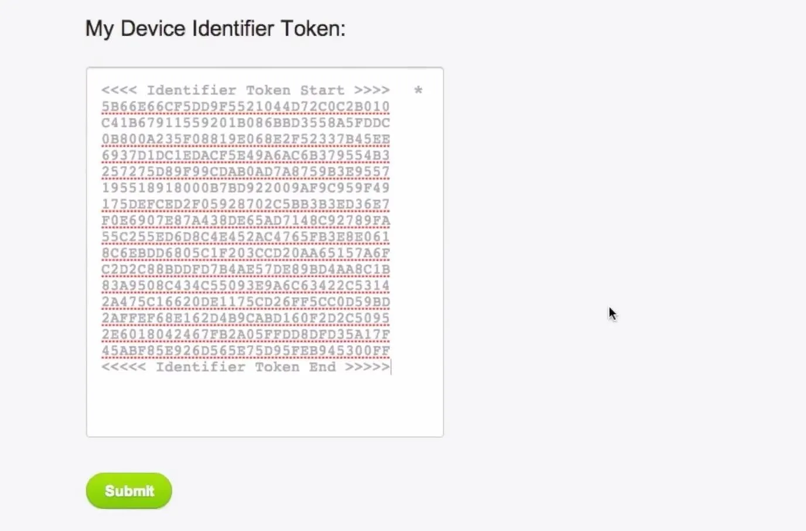This screenshot has width=806, height=531.
Task: Click empty area below the token text
Action: [x=265, y=404]
